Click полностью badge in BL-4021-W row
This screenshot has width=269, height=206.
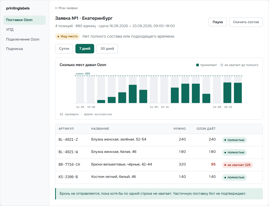point(234,152)
